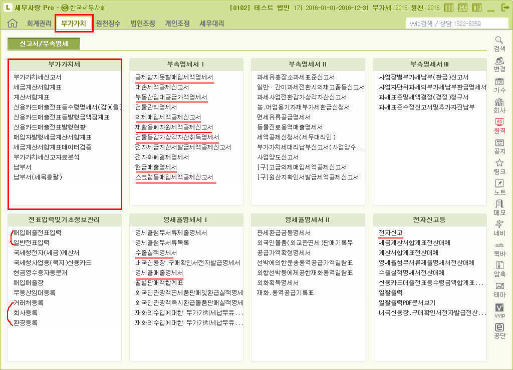Open 사업장별부가세납부(환급)신고서

click(x=424, y=77)
